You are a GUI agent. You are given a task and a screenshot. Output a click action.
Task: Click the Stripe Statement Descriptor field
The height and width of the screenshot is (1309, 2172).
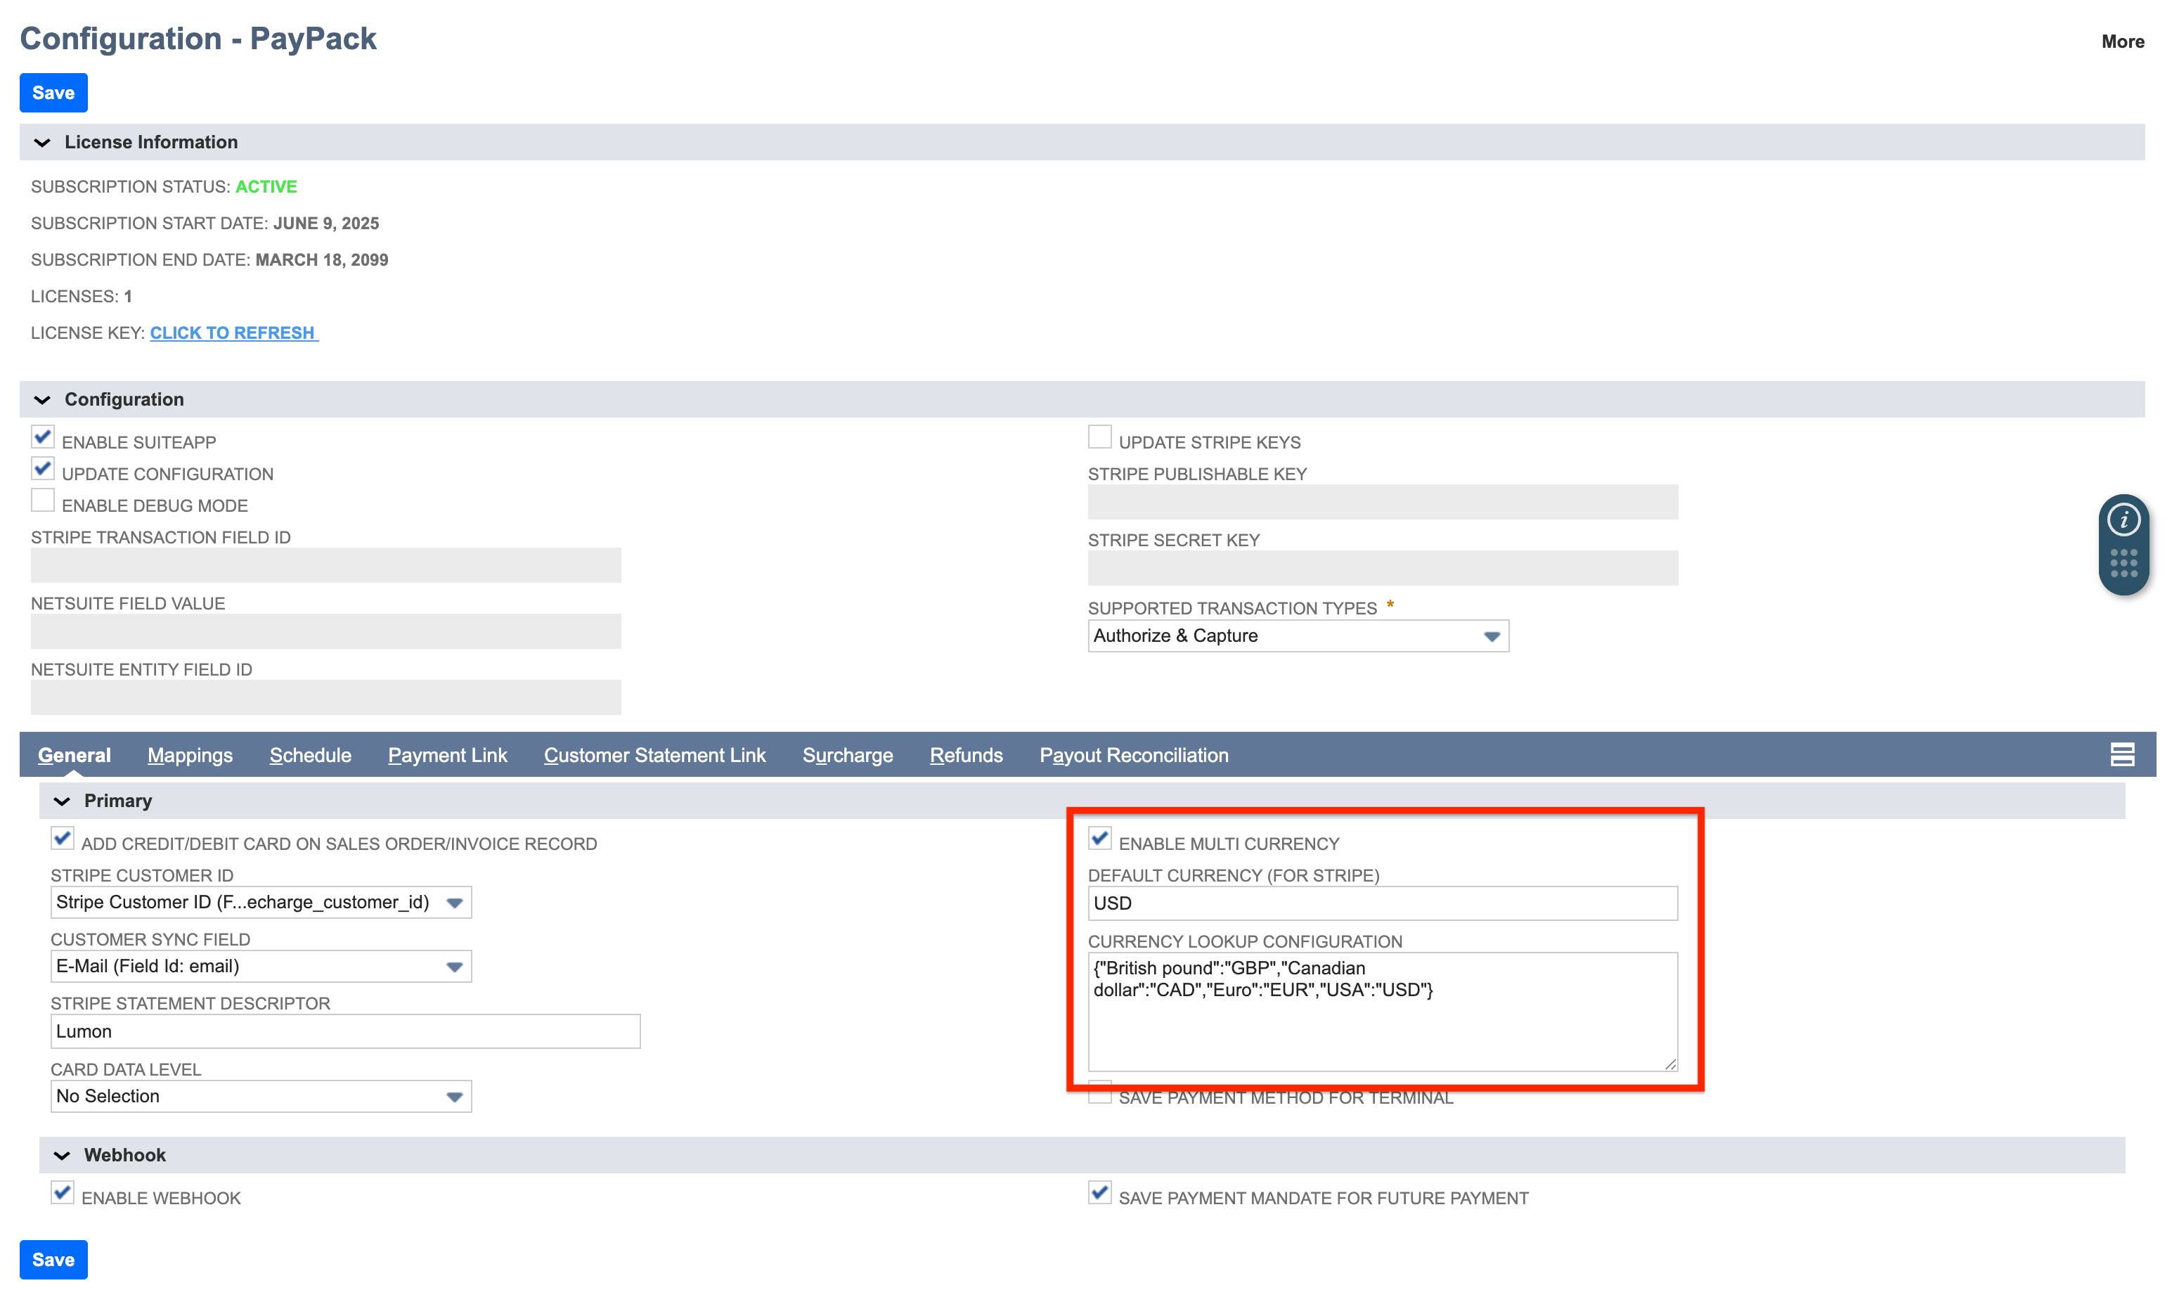coord(344,1031)
